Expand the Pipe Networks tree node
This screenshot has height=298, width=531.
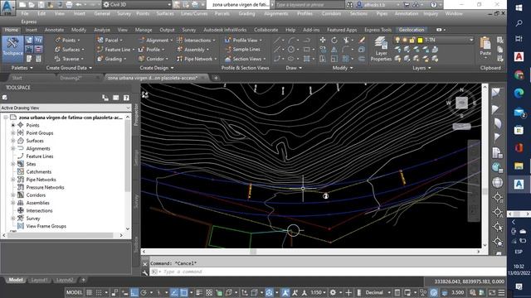coord(13,180)
